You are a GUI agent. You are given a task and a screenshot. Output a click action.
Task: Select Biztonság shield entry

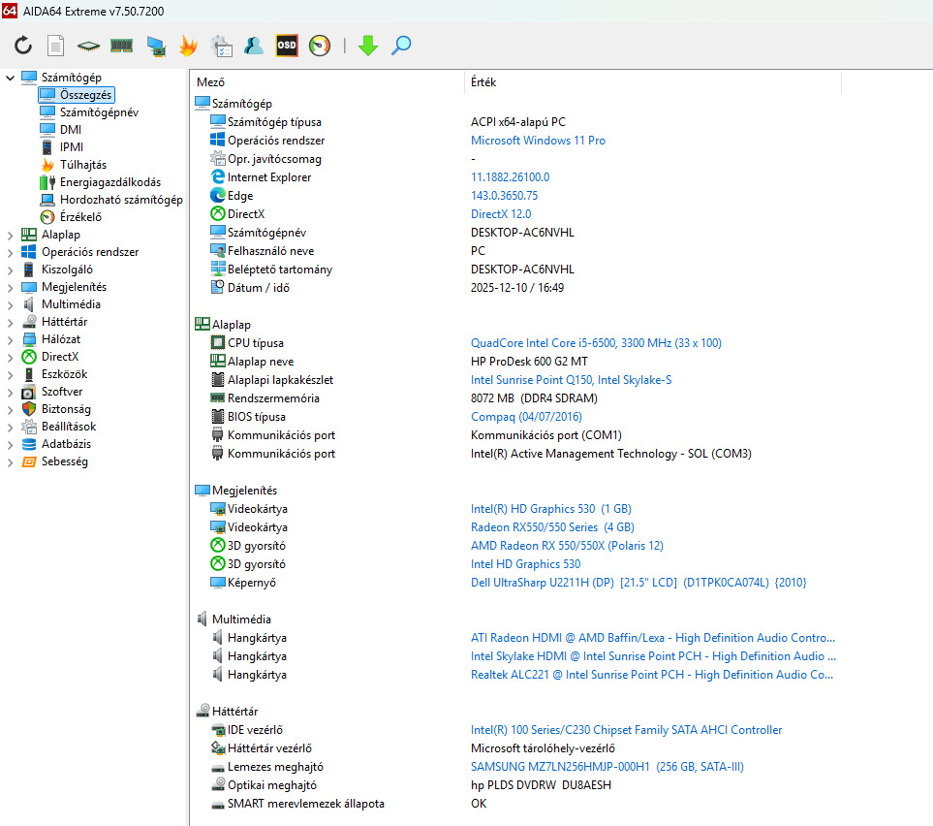[66, 409]
